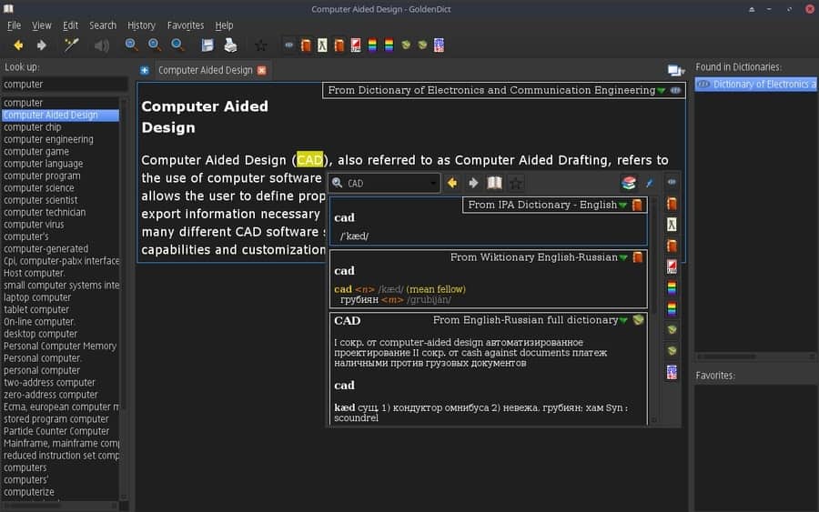Viewport: 819px width, 512px height.
Task: Open the File menu
Action: (x=14, y=25)
